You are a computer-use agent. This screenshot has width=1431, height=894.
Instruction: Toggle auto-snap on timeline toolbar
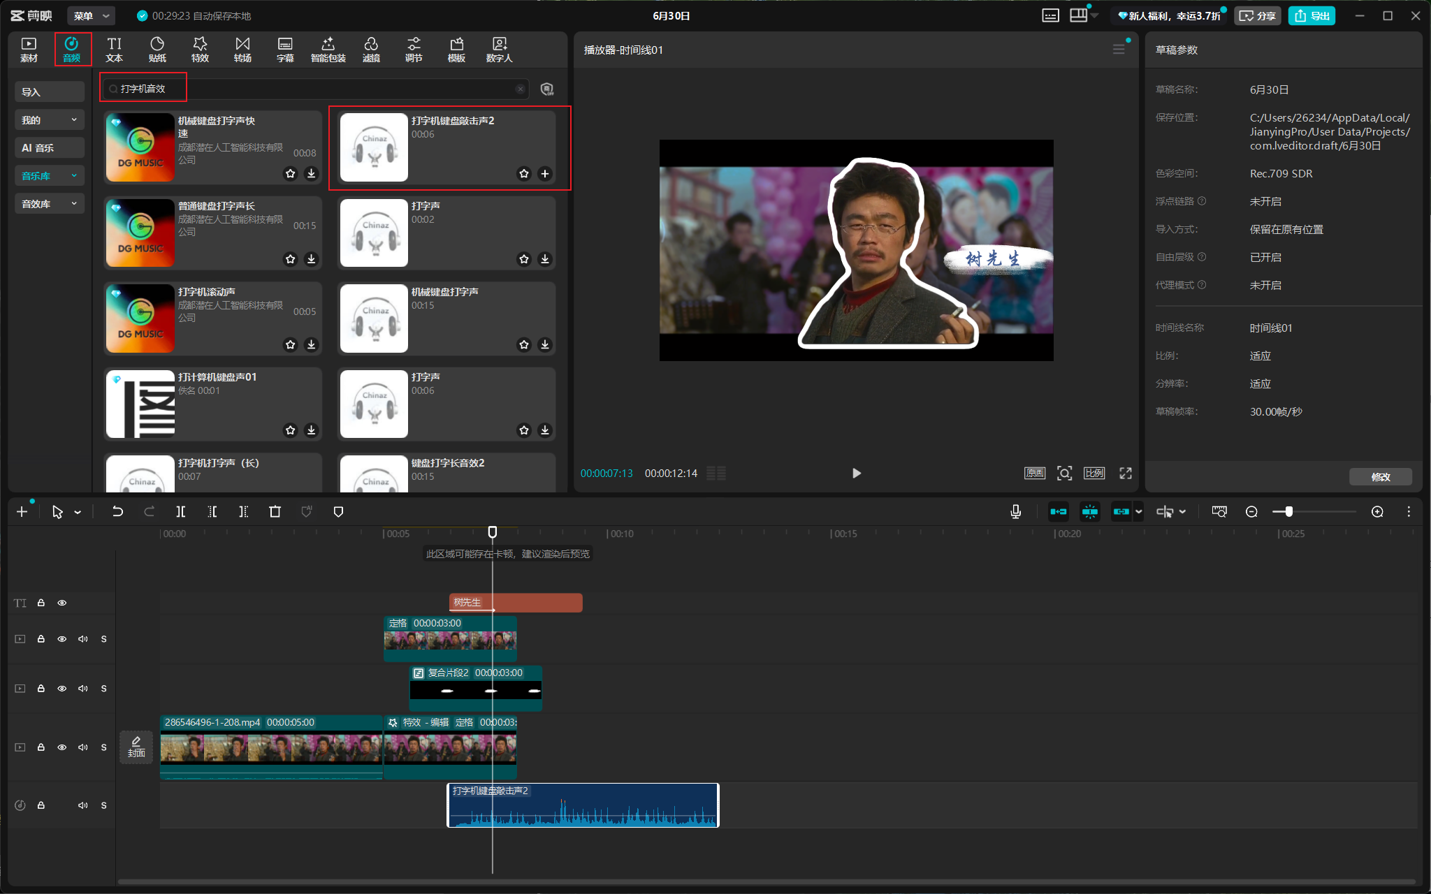pos(1090,512)
